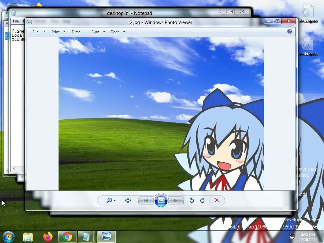Open the File menu in Notepad window
The height and width of the screenshot is (243, 324).
coord(16,21)
